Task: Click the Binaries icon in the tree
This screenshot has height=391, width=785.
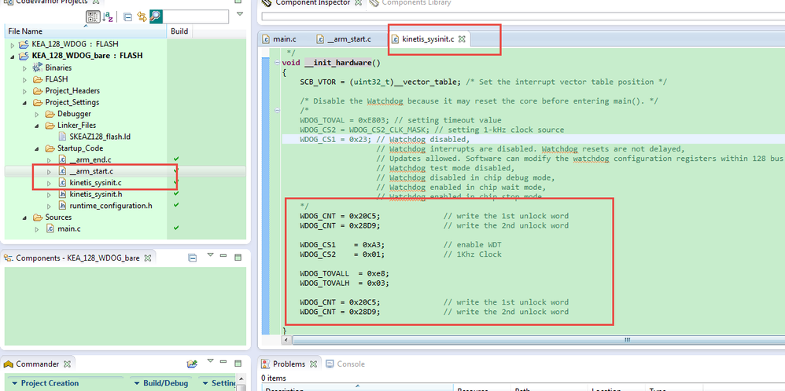Action: [38, 68]
